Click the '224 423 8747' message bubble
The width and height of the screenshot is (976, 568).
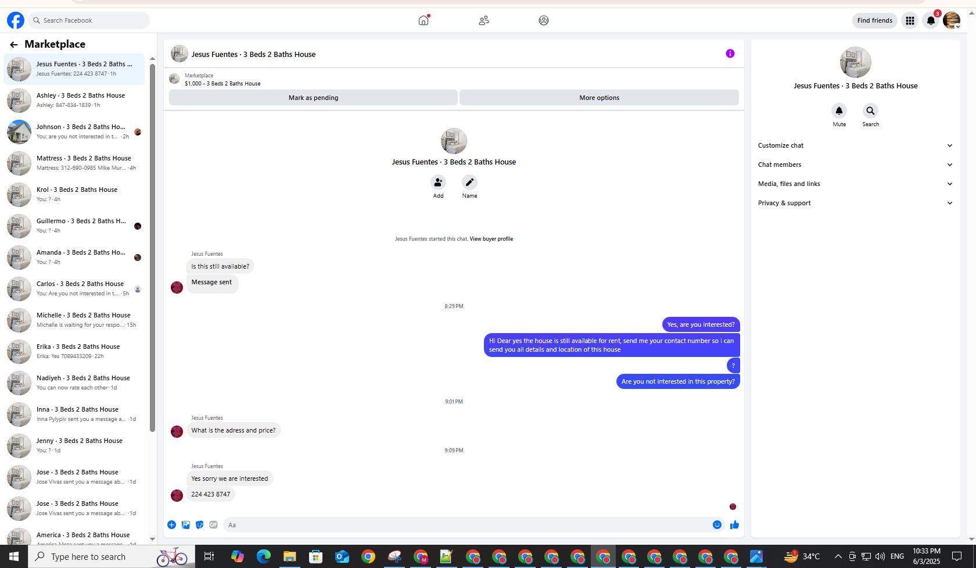pos(211,495)
